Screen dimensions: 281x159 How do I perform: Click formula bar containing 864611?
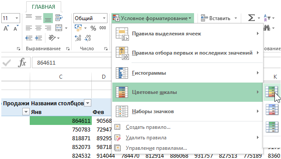click(72, 62)
